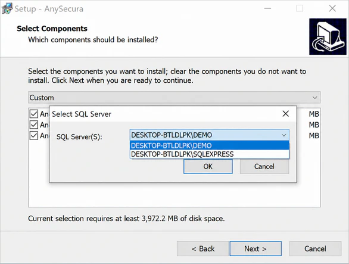Open the SQL Server(S) combo box arrow
This screenshot has width=349, height=264.
(283, 135)
